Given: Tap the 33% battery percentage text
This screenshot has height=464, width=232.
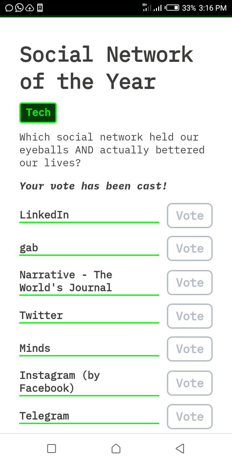Looking at the screenshot, I should [x=189, y=8].
